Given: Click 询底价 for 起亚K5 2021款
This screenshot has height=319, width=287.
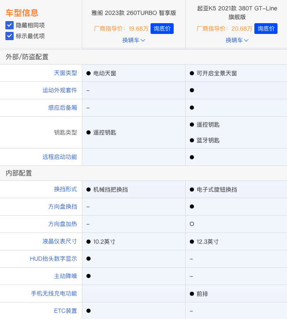Looking at the screenshot, I should pos(265,29).
